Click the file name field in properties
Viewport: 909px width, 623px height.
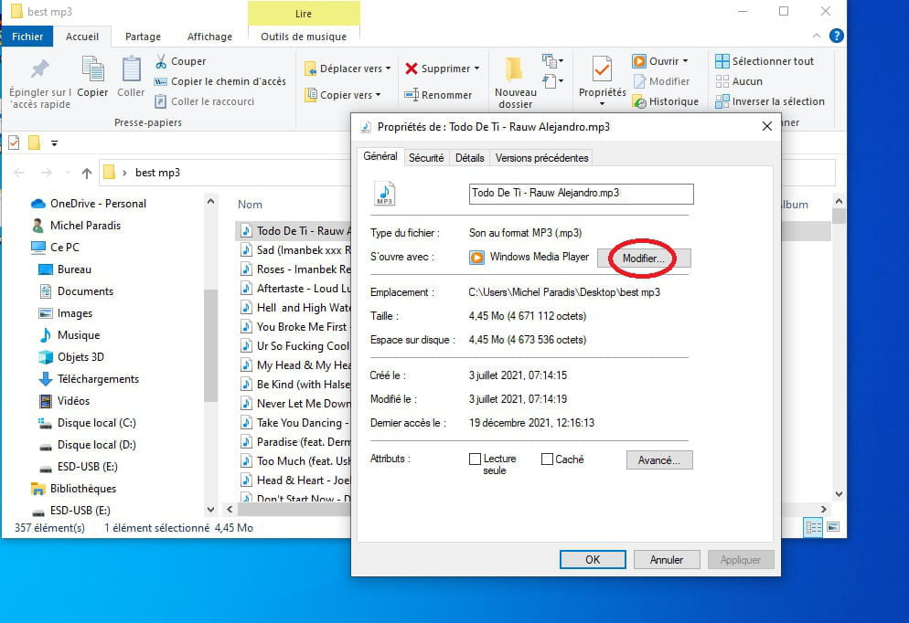click(x=581, y=194)
